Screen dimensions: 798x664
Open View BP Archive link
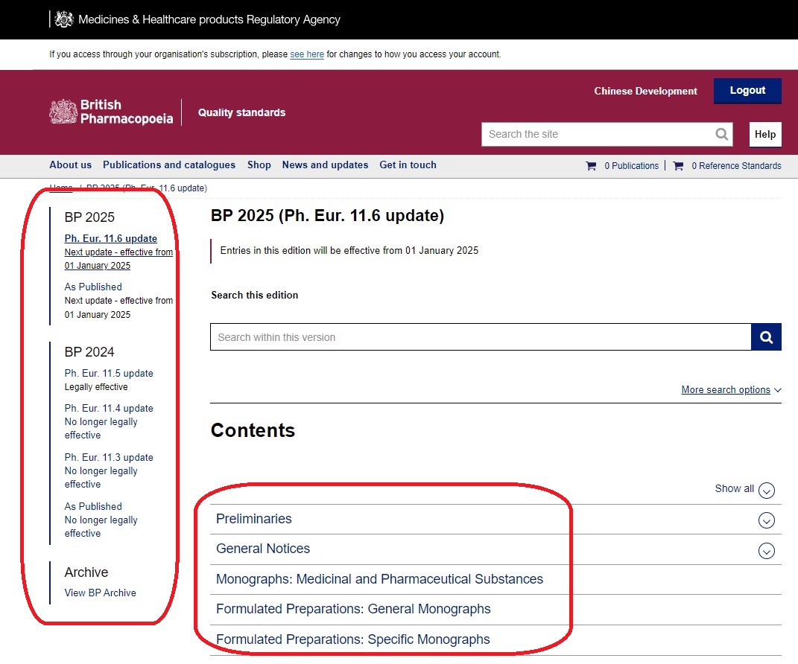(101, 593)
